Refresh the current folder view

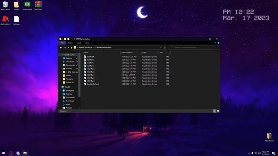[165, 48]
